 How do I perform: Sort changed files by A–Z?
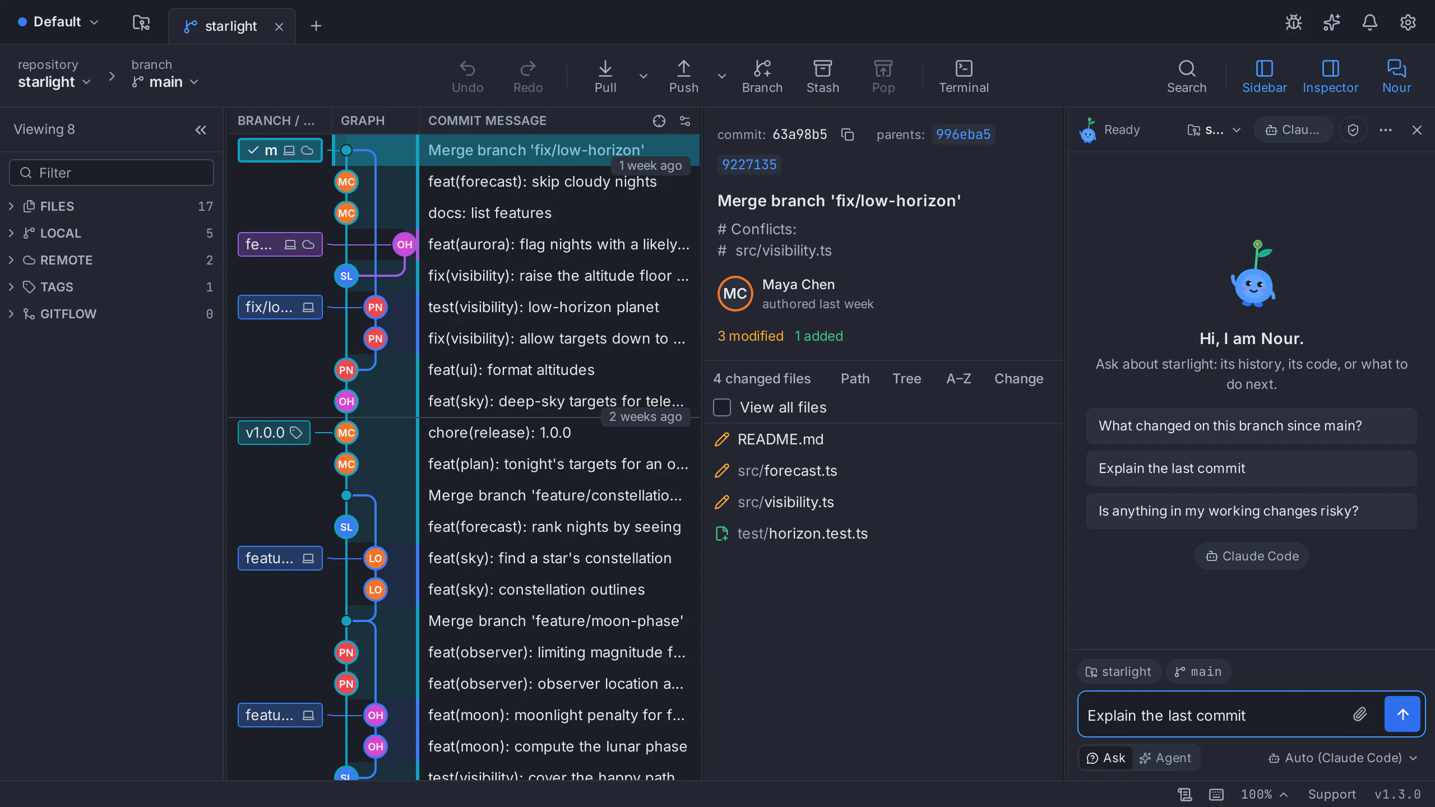tap(959, 379)
